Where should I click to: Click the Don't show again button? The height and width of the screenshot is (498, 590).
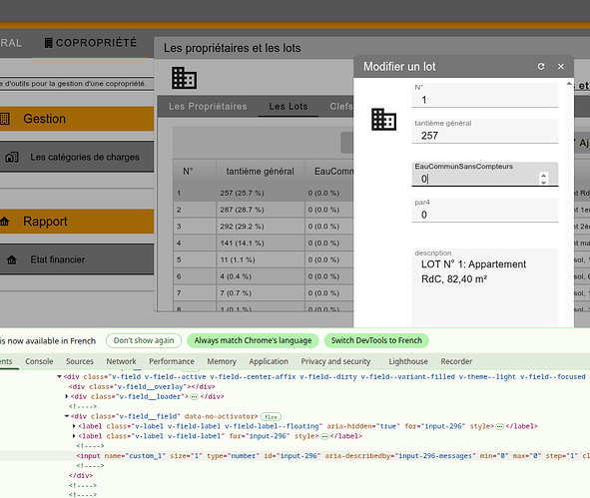coord(144,340)
